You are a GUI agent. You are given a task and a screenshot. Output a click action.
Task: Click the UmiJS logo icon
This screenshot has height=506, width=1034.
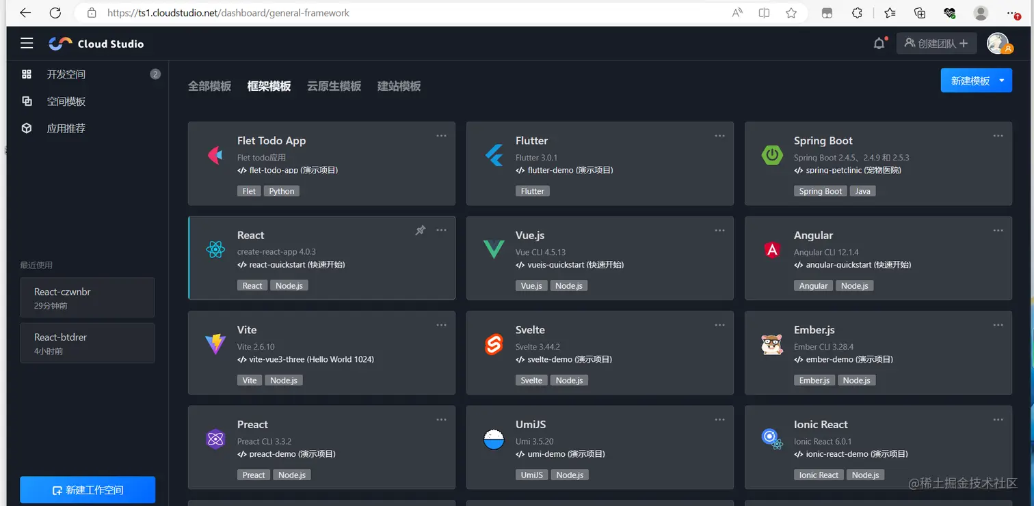pyautogui.click(x=494, y=439)
